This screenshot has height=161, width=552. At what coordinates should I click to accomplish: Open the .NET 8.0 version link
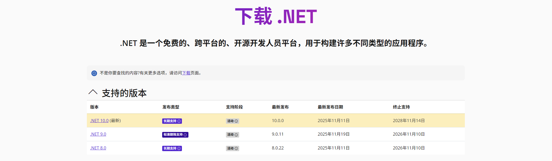pos(98,148)
